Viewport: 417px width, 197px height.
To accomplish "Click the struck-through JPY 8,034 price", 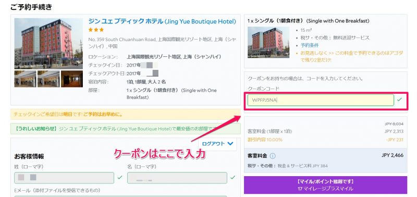I will tap(394, 124).
